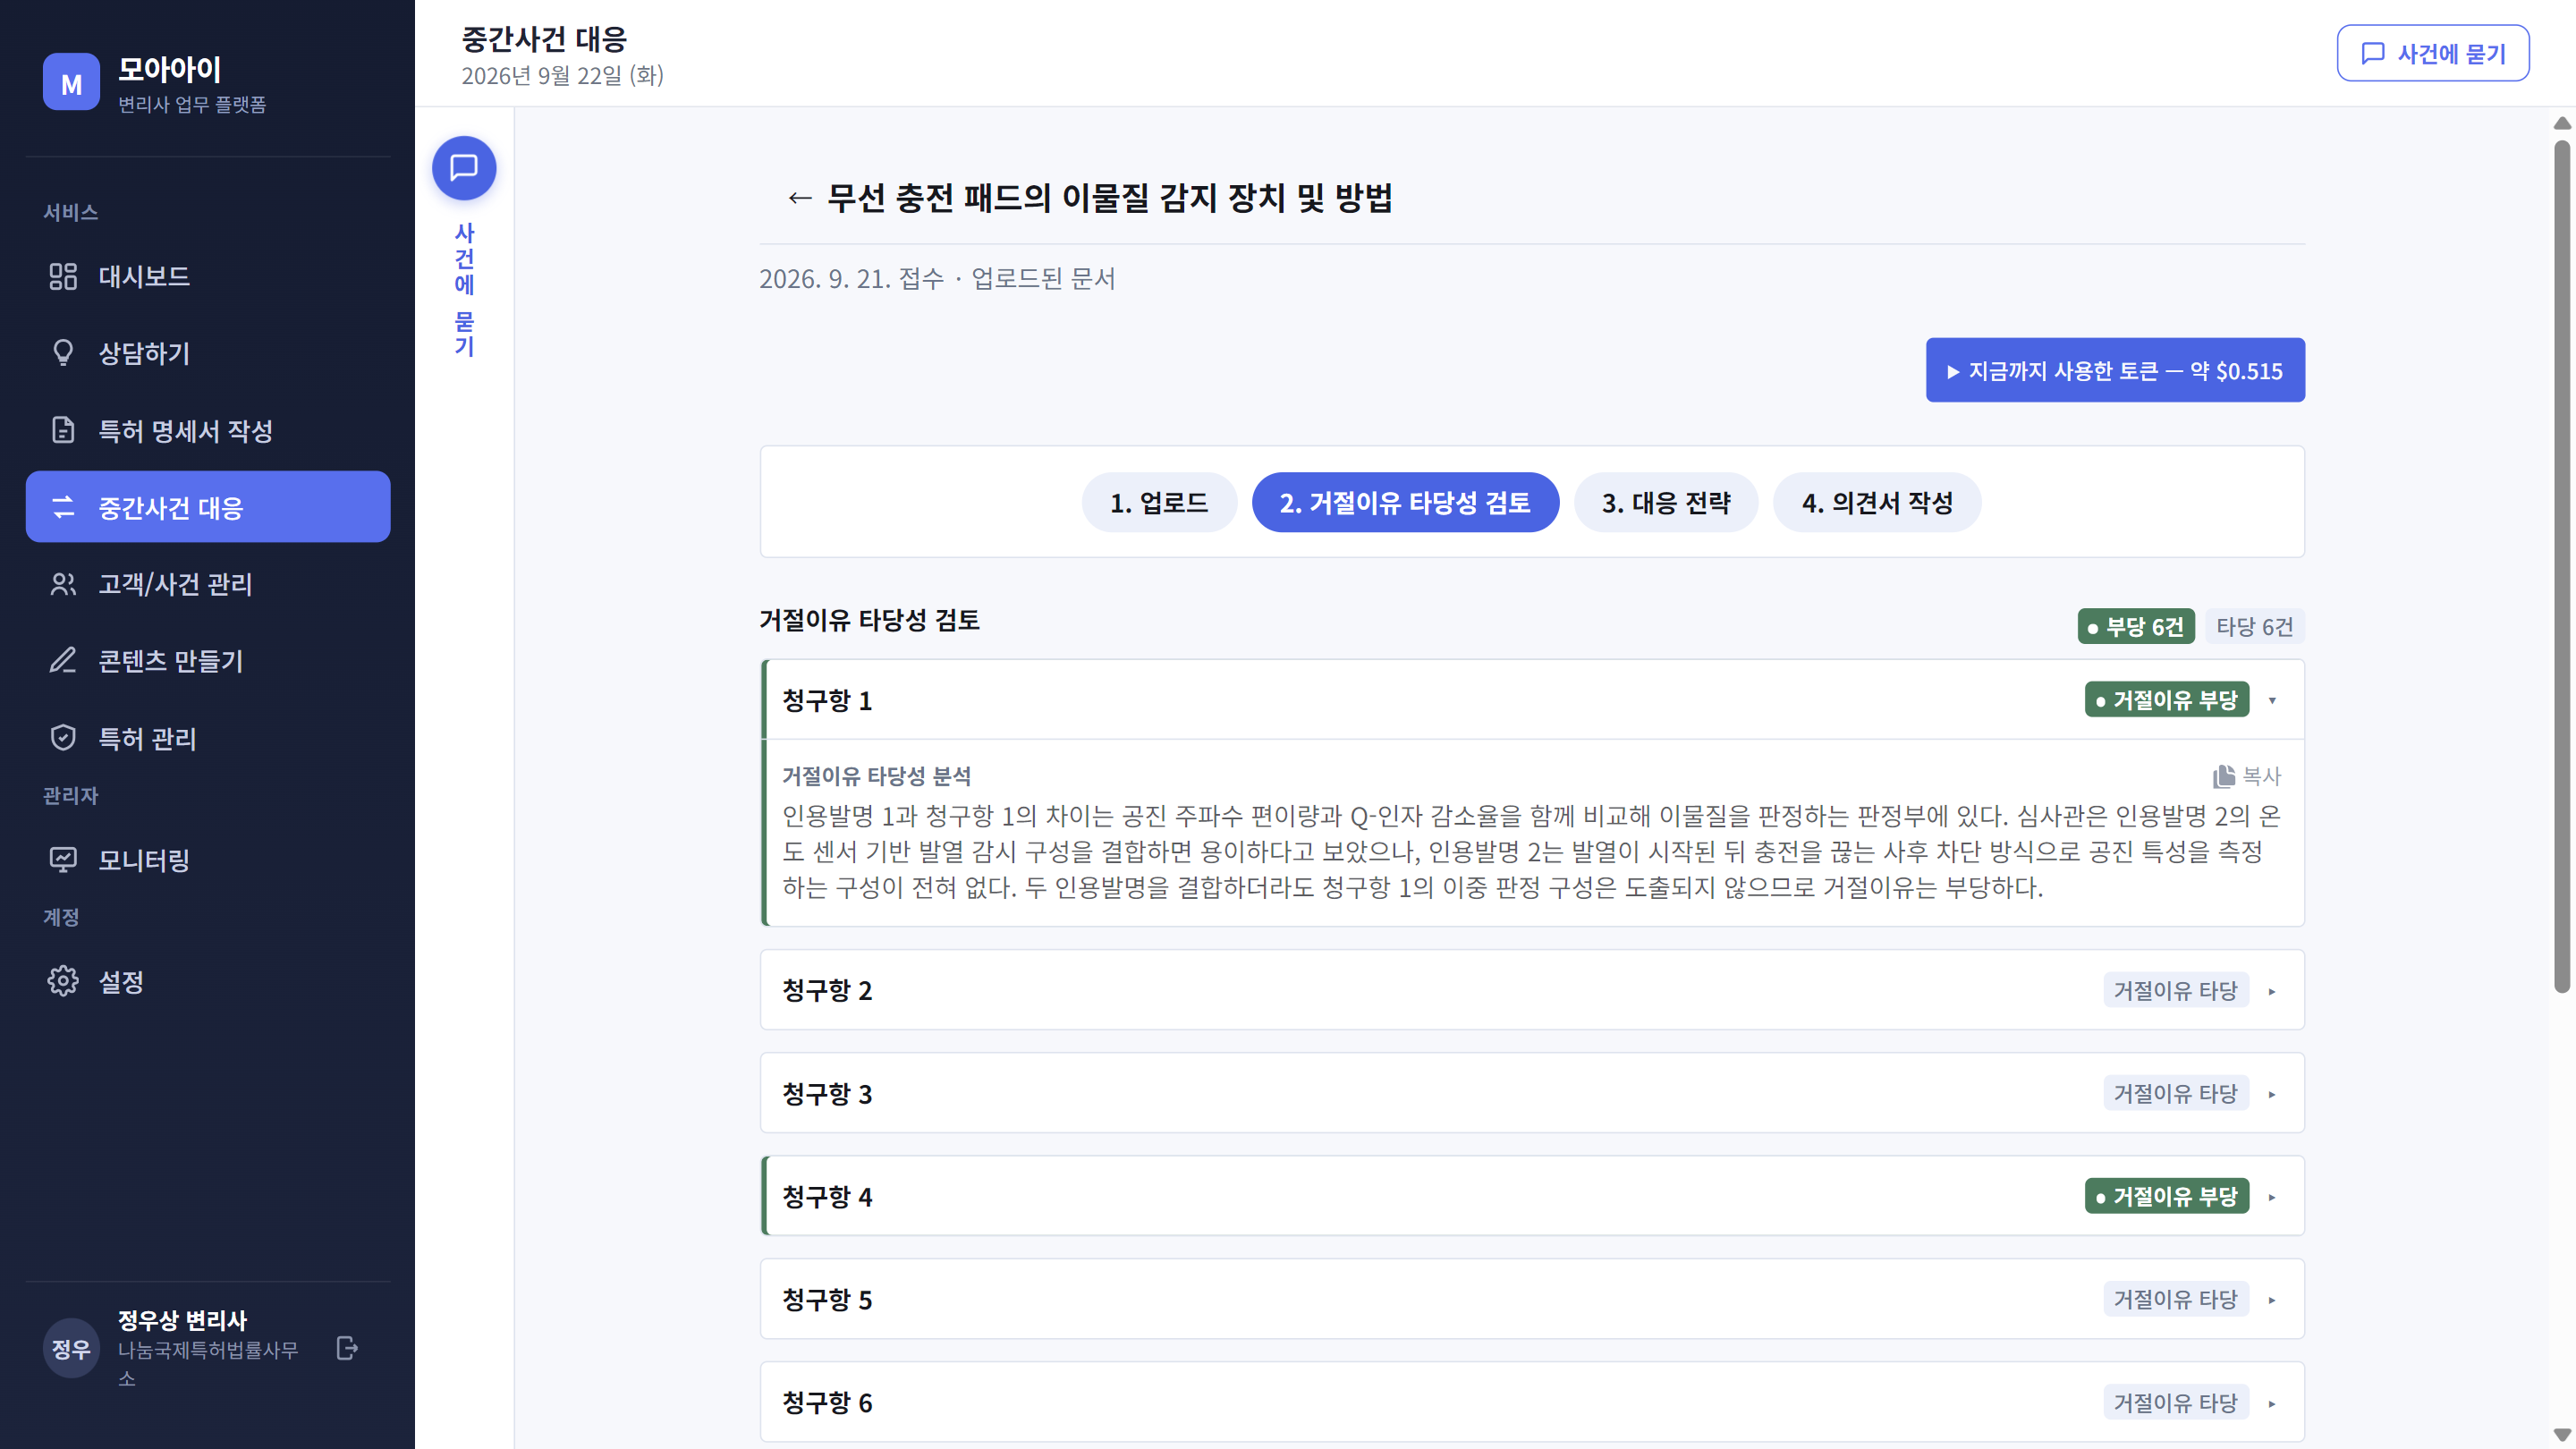This screenshot has height=1449, width=2576.
Task: Open 고객/사건 관리 section
Action: coord(208,584)
